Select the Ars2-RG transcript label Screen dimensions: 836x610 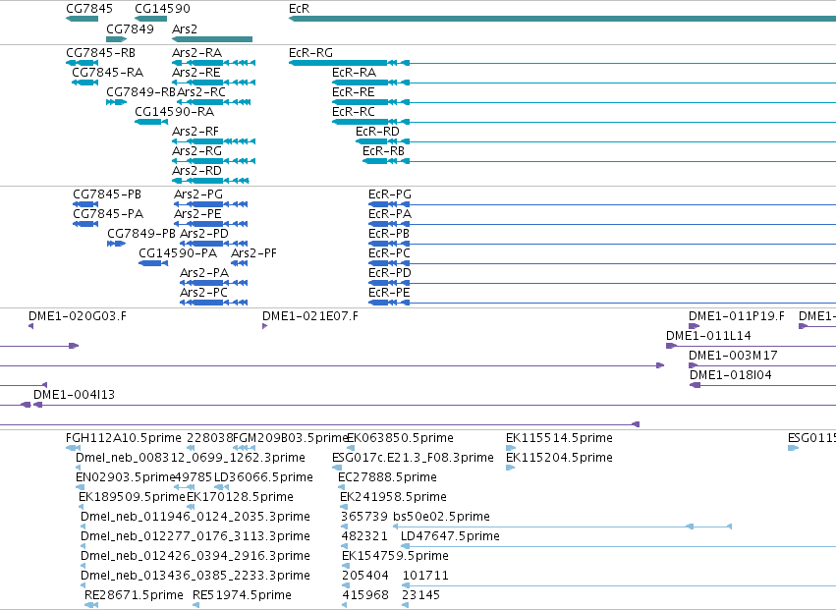[196, 151]
